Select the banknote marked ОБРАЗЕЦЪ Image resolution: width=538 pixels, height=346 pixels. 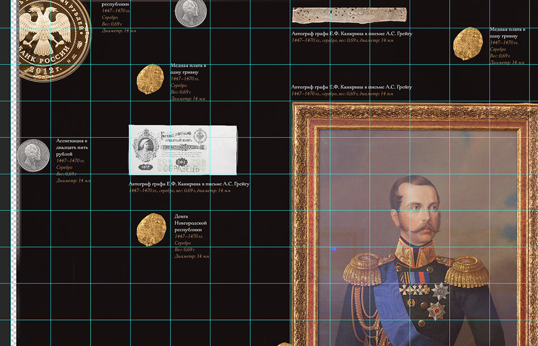point(182,150)
